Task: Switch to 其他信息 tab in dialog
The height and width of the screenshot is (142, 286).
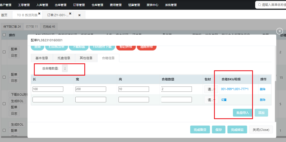Action: [x=86, y=58]
